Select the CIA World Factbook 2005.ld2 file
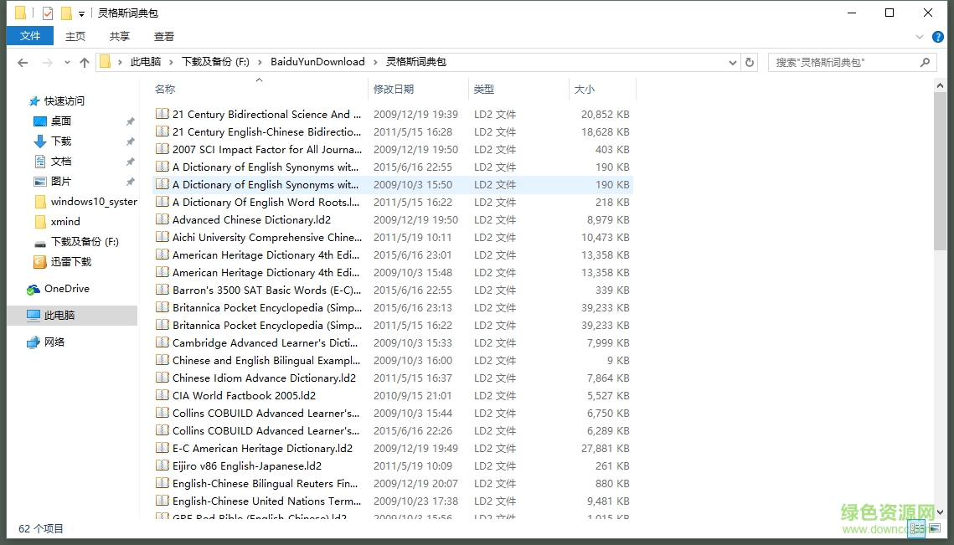Image resolution: width=954 pixels, height=545 pixels. pyautogui.click(x=244, y=396)
